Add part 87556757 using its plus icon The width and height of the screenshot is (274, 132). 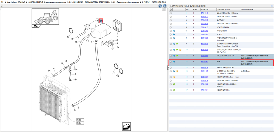click(x=171, y=20)
